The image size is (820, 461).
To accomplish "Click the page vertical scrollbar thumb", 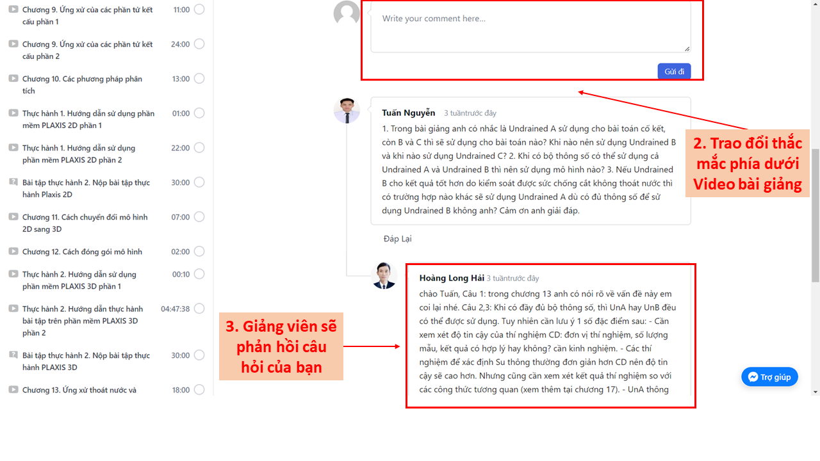I will 815,214.
